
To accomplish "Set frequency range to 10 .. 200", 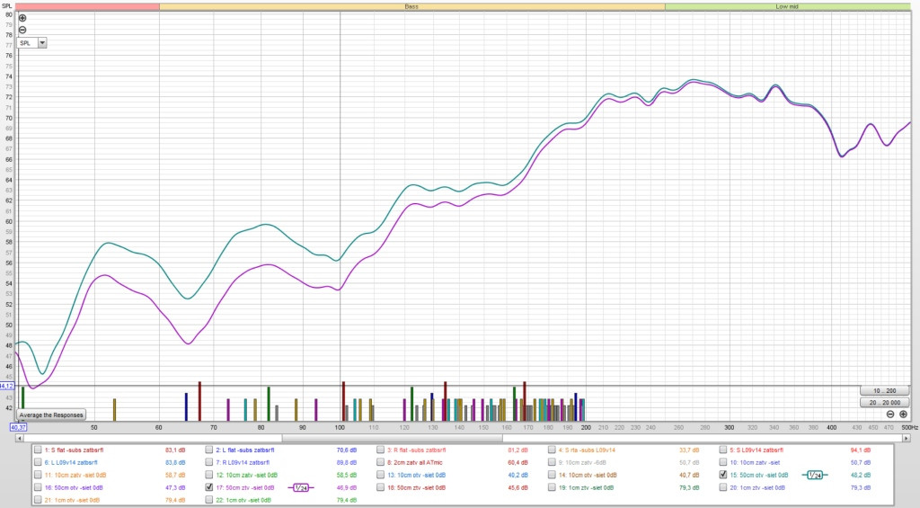I will pos(884,390).
